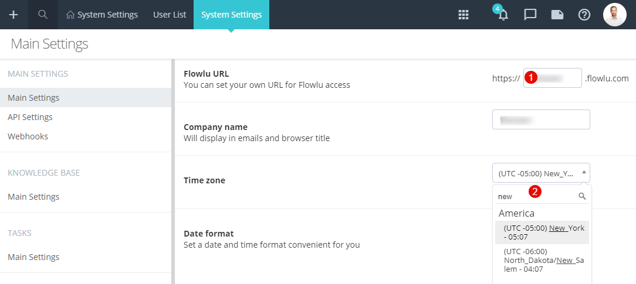The image size is (636, 284).
Task: Select North_Dakota/New_Salem time zone option
Action: click(542, 260)
